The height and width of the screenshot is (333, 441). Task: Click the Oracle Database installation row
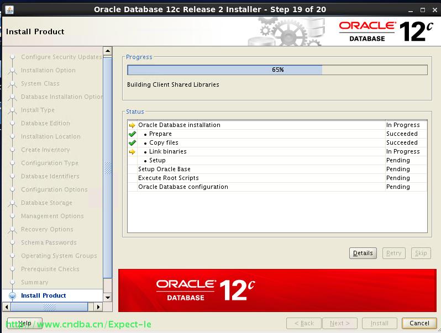coord(277,125)
